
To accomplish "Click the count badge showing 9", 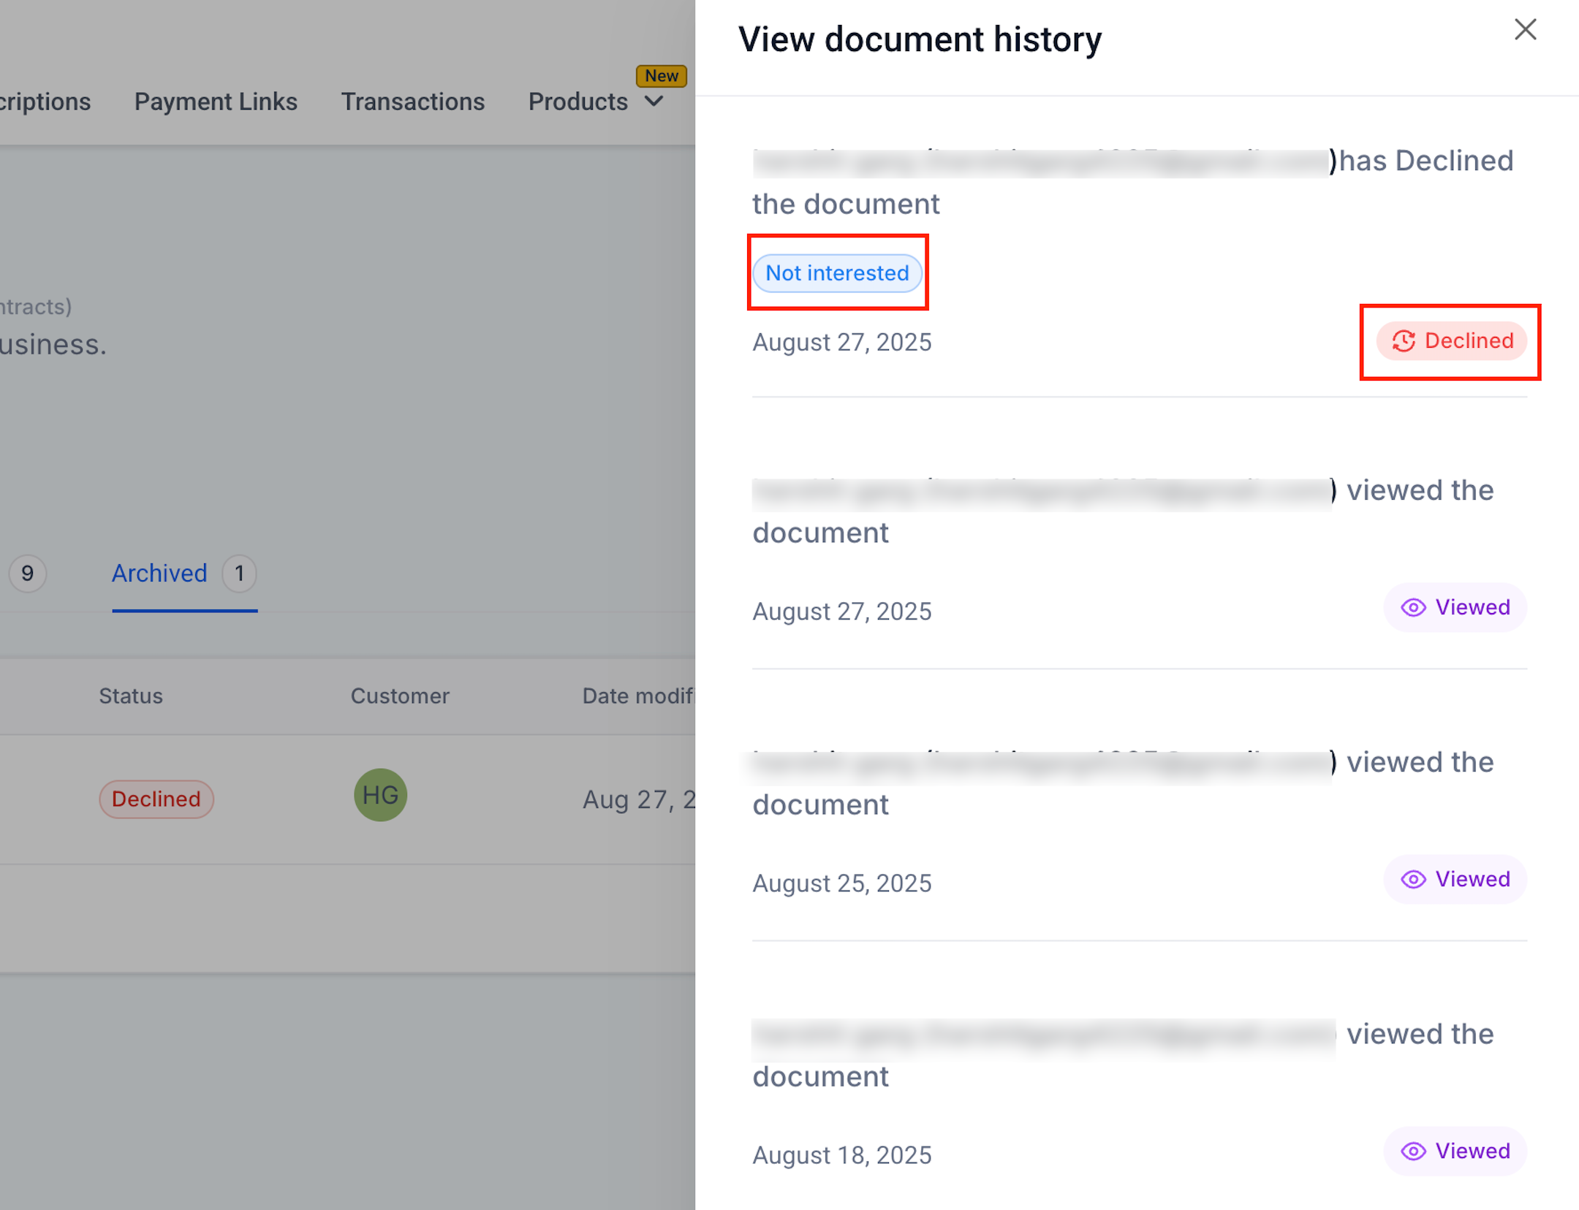I will coord(28,574).
